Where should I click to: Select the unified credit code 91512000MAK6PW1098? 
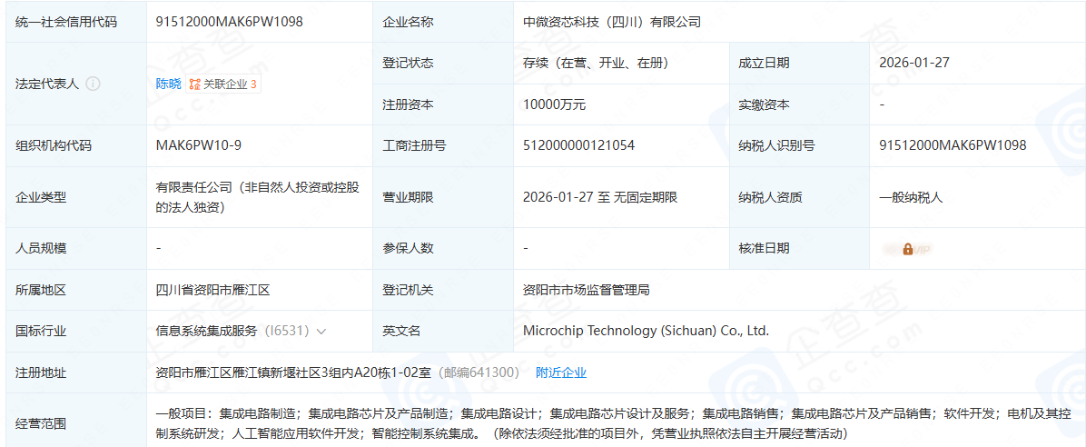click(x=230, y=22)
